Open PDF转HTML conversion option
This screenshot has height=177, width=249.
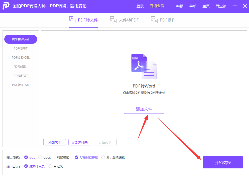pyautogui.click(x=21, y=85)
